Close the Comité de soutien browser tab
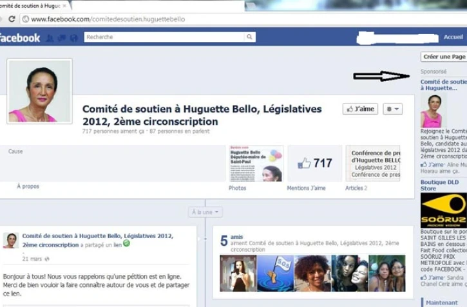The width and height of the screenshot is (467, 307). (64, 6)
